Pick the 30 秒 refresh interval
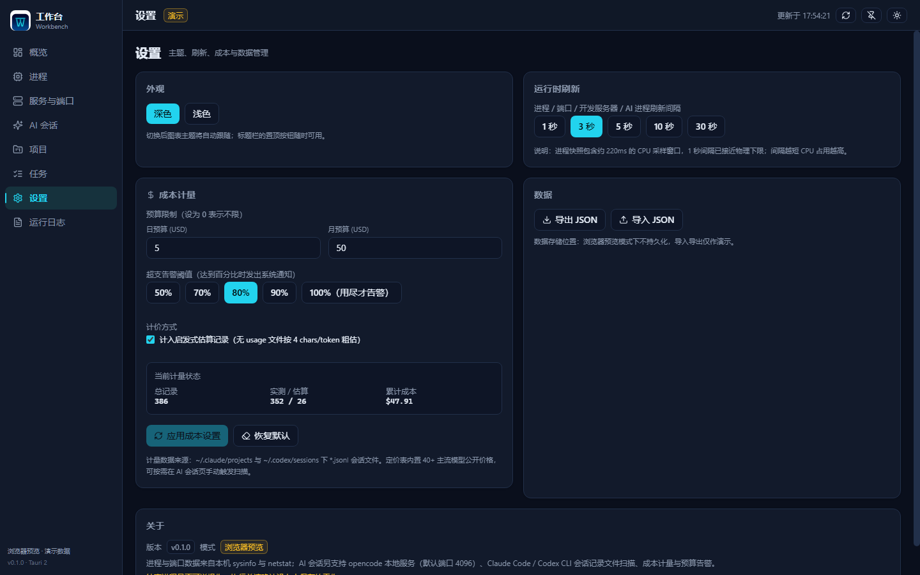 [706, 126]
